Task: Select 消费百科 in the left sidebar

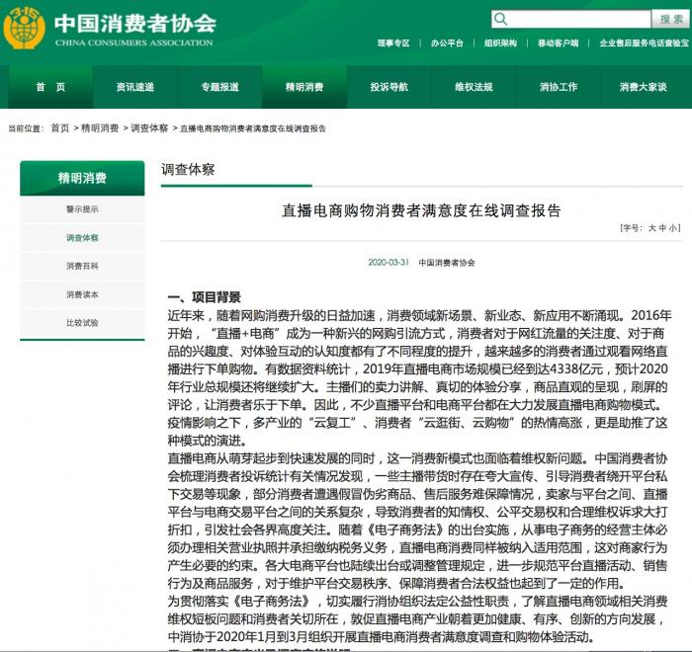Action: click(82, 266)
